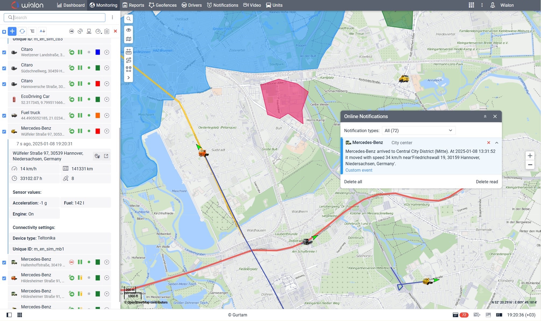Click the Monitoring navigation tab
Screen dimensions: 541x321
point(103,5)
